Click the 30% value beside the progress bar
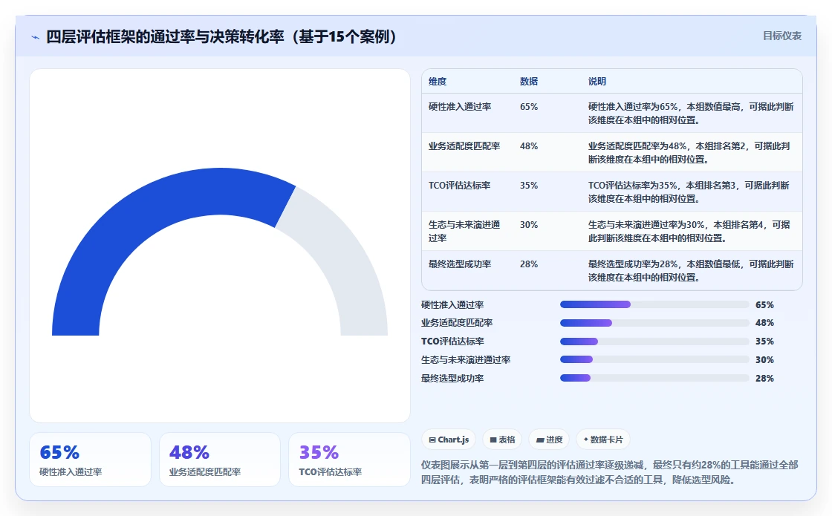Screen dimensions: 832x516 point(764,359)
